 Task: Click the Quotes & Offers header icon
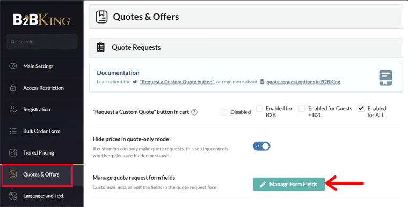[x=101, y=17]
